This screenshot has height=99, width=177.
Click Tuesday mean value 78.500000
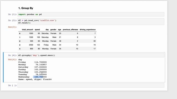[x=41, y=75]
